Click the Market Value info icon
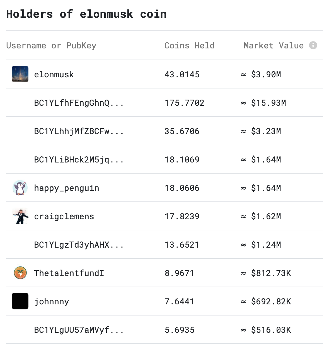Screen dimensions: 329x345 pyautogui.click(x=313, y=45)
